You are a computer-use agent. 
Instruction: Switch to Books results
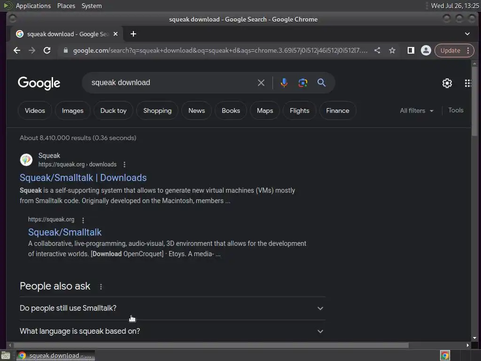[x=231, y=110]
